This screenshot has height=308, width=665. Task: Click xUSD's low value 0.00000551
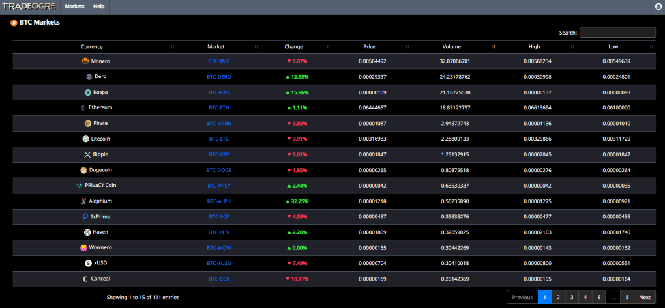[616, 264]
